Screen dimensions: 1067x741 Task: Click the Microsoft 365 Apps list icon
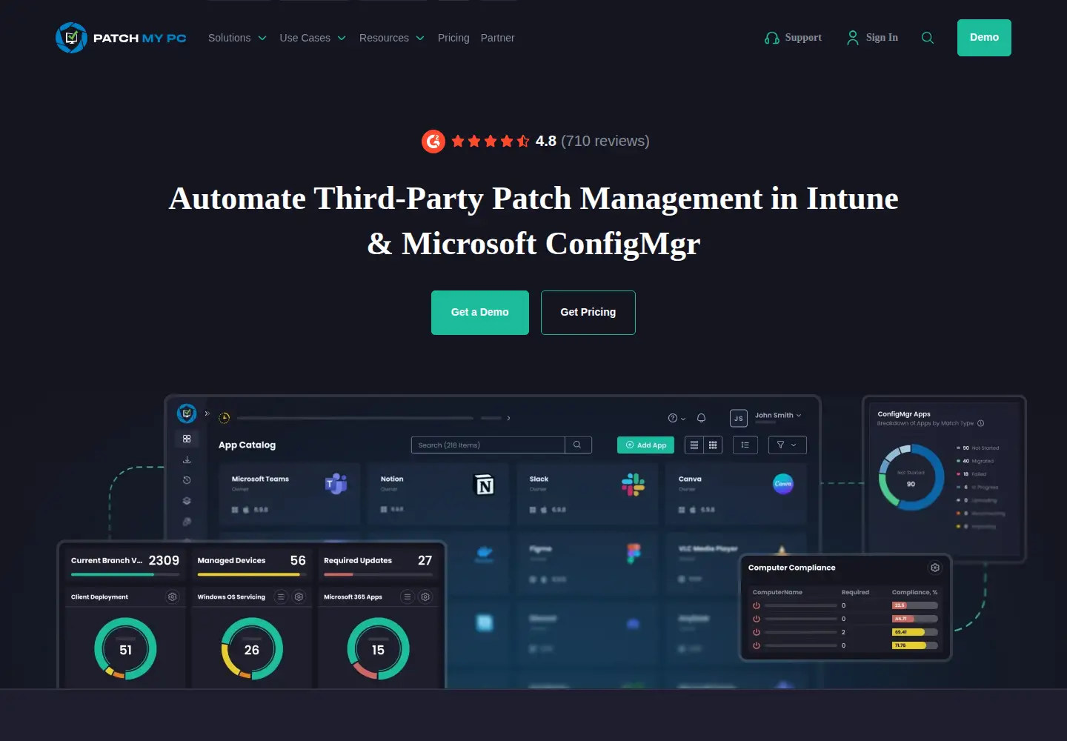tap(407, 597)
